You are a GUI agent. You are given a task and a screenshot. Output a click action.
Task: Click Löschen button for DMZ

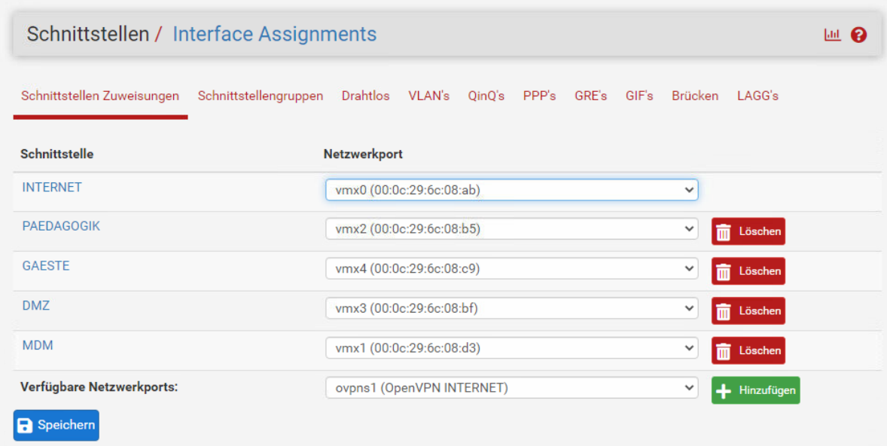pos(748,310)
